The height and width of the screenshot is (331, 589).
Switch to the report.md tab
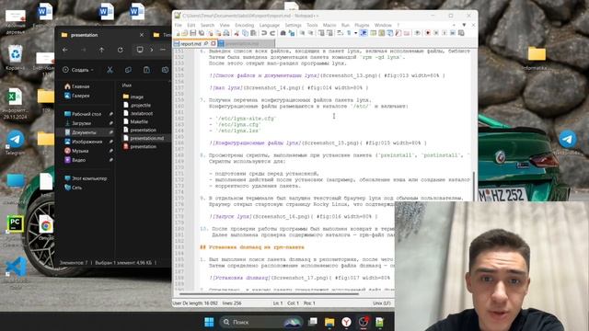coord(194,43)
